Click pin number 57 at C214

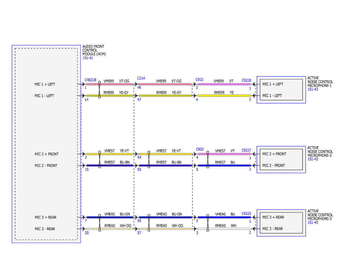139,233
